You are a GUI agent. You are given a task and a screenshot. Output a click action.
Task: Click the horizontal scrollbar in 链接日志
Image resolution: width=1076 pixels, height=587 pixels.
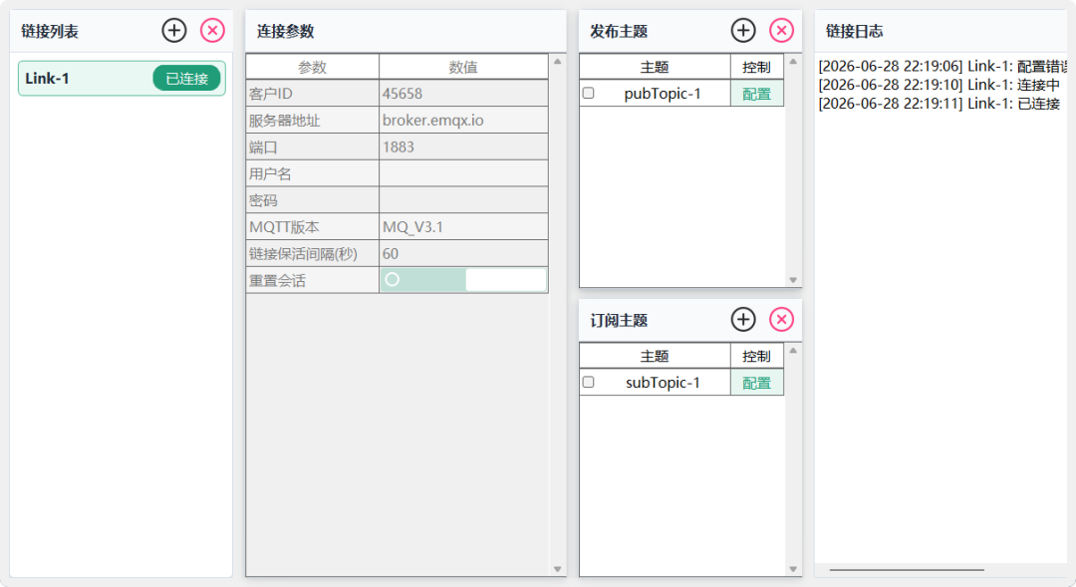click(907, 569)
